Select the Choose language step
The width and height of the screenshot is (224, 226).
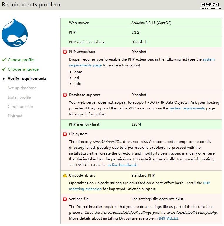(23, 69)
